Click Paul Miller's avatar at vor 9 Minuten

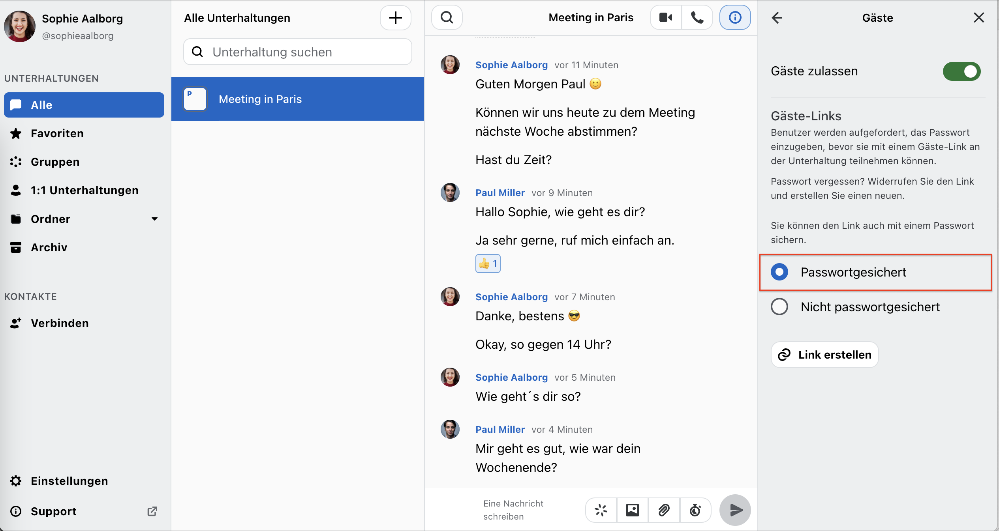(x=450, y=193)
